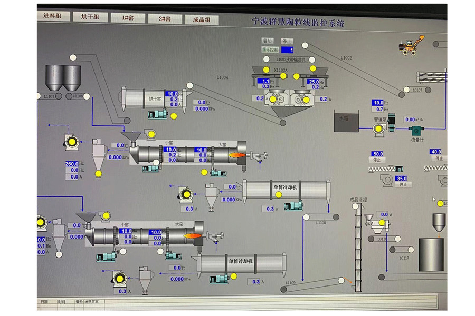Toggle the 循环控制 button
Viewport: 475px width, 316px height.
point(270,50)
